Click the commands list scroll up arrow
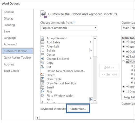 click(x=95, y=38)
